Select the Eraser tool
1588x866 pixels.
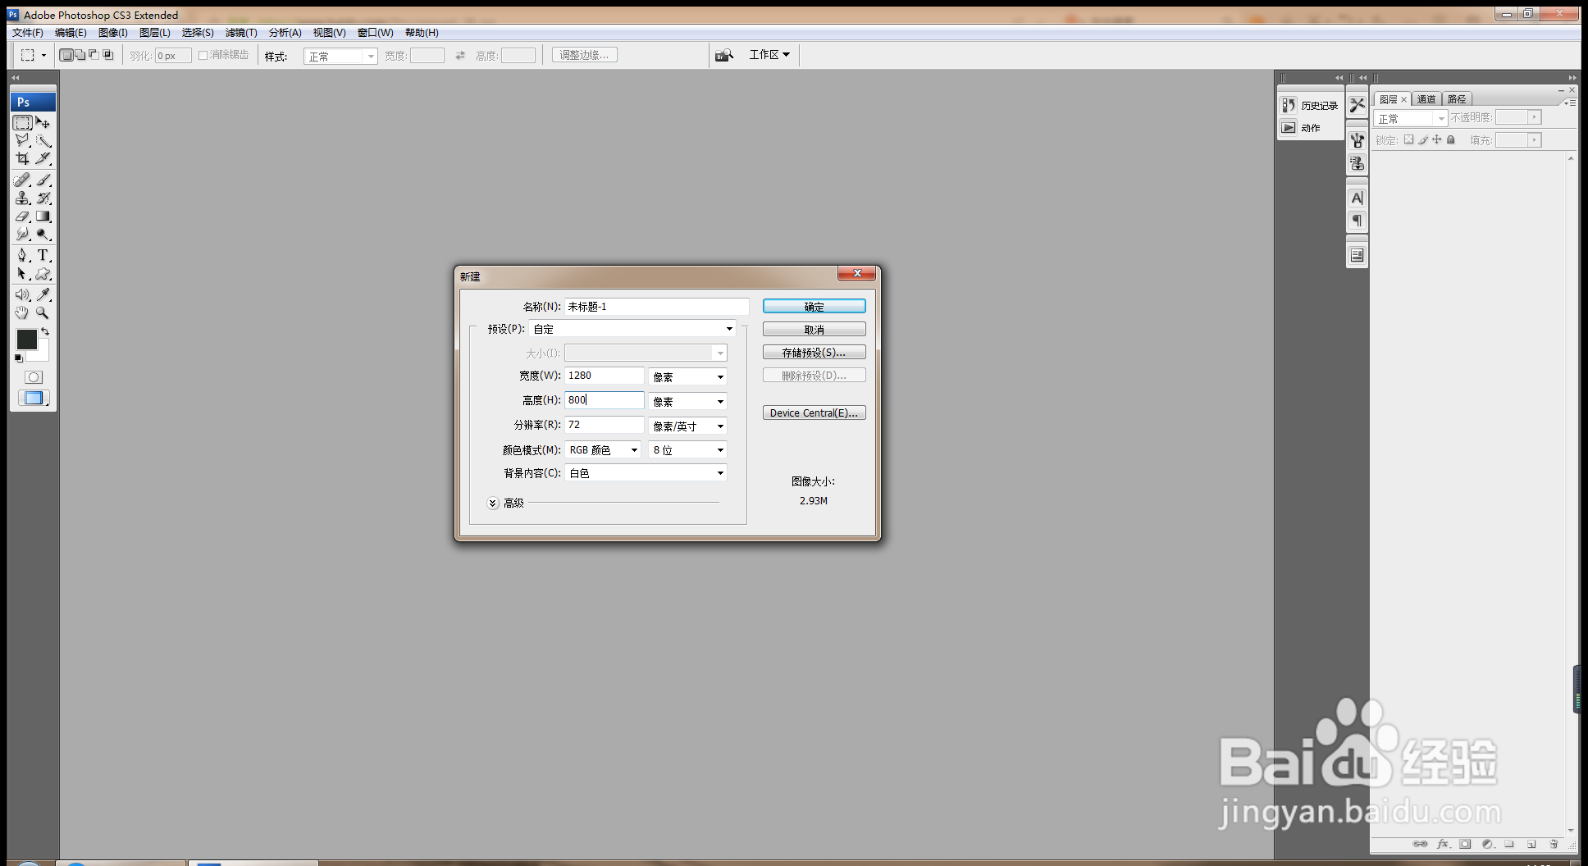point(22,216)
